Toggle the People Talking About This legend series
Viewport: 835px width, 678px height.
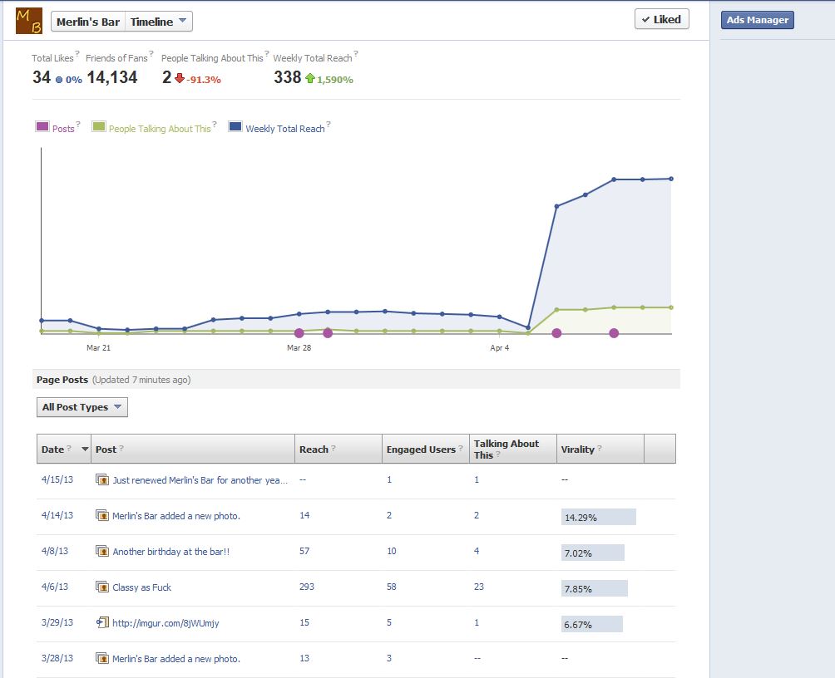click(98, 126)
